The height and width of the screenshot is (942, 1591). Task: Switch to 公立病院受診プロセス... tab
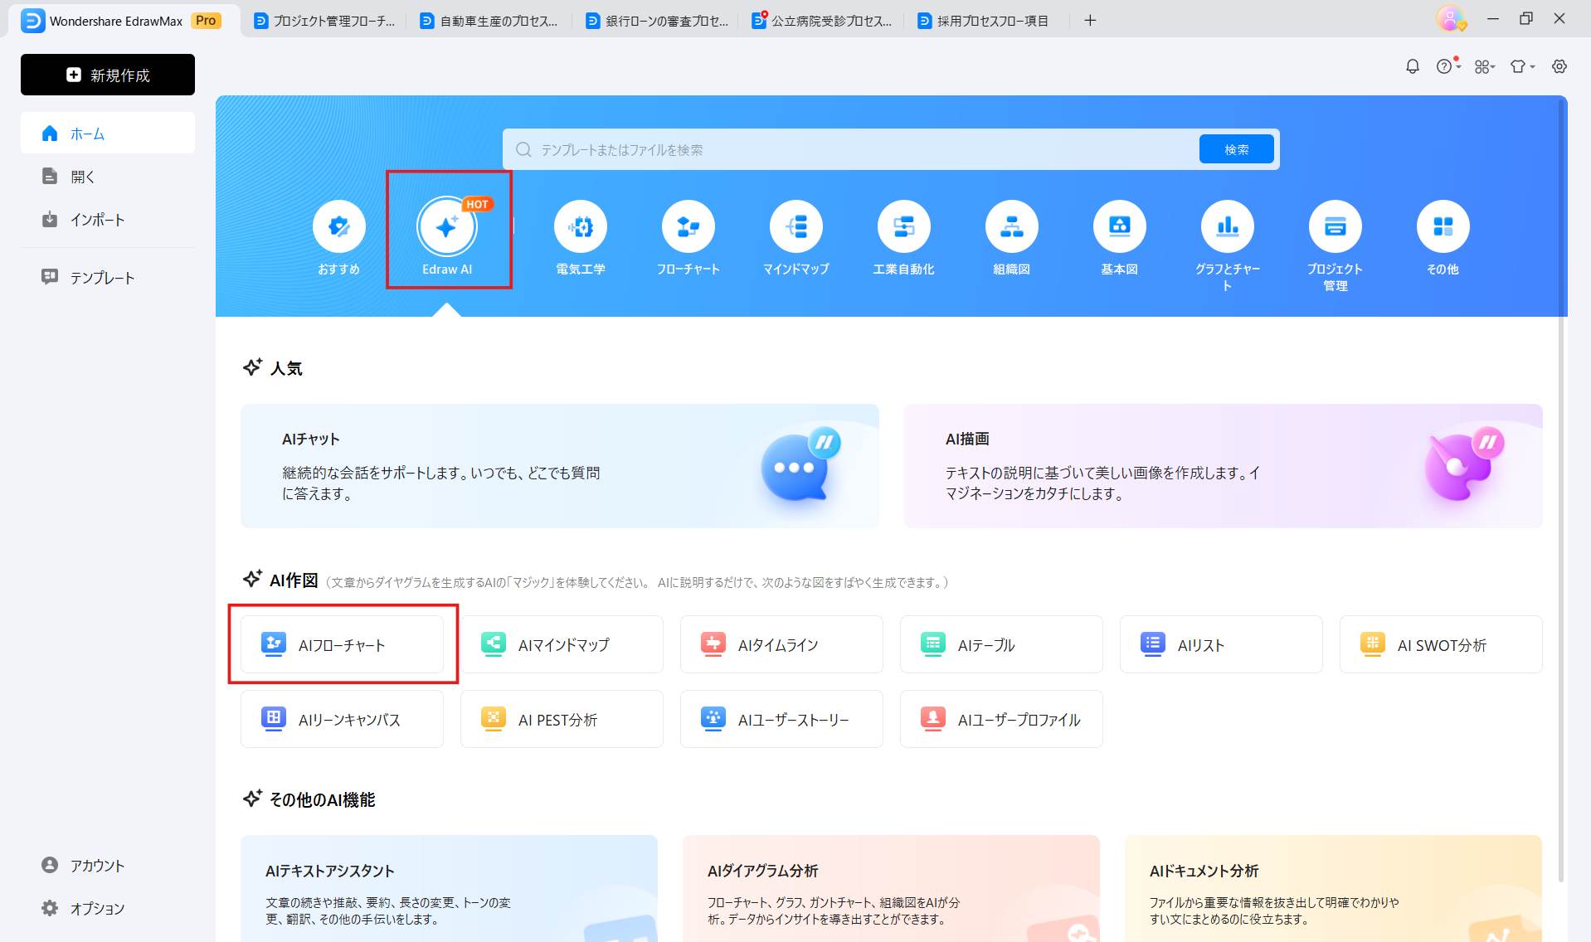tap(822, 21)
